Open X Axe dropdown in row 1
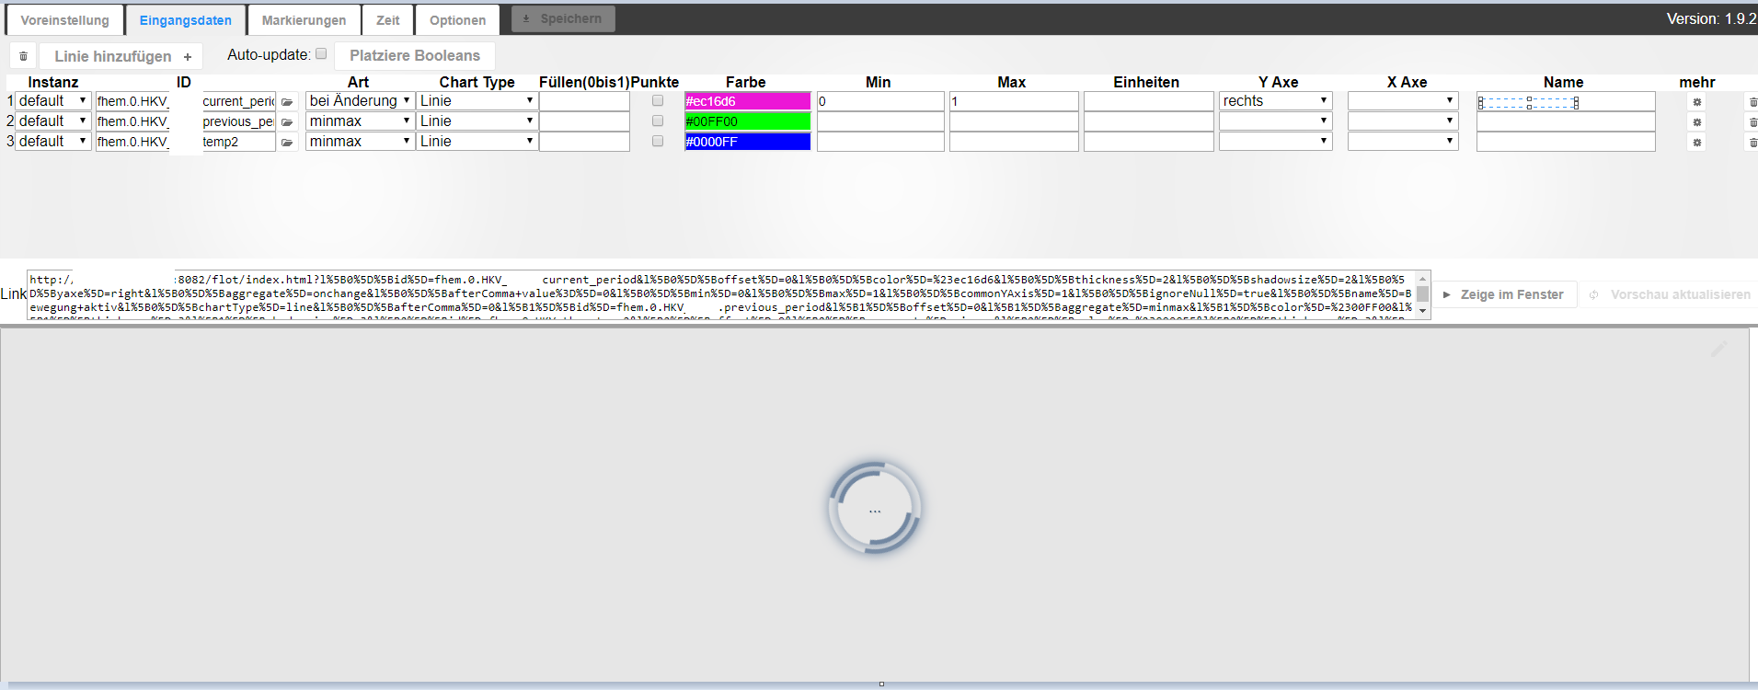Screen dimensions: 1758x690 pos(1403,101)
